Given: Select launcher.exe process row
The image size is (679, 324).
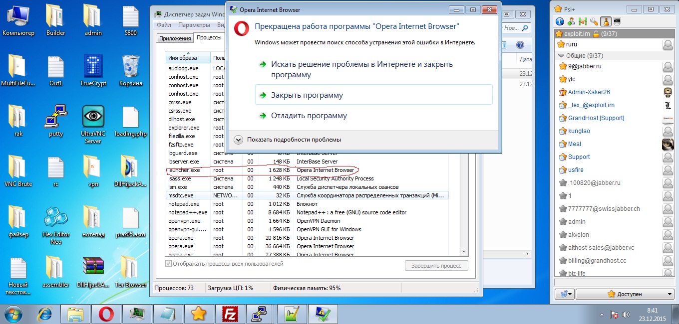Looking at the screenshot, I should (307, 170).
